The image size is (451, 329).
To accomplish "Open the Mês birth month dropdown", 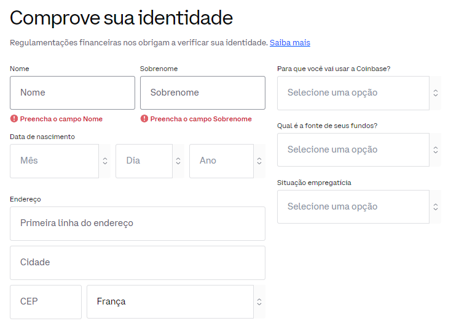I will [x=54, y=161].
